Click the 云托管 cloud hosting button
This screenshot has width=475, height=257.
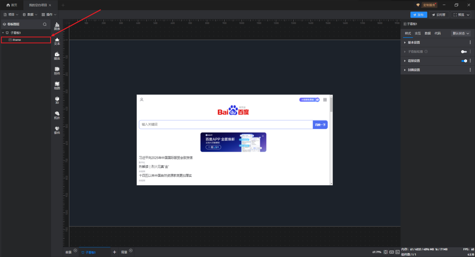(439, 15)
